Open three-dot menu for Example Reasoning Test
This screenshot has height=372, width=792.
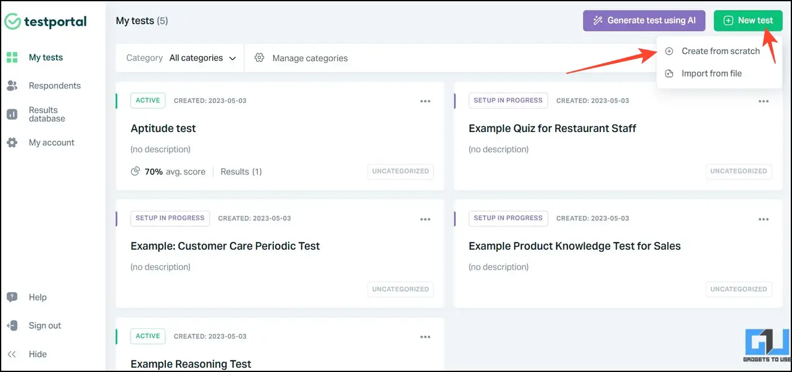[x=425, y=337]
